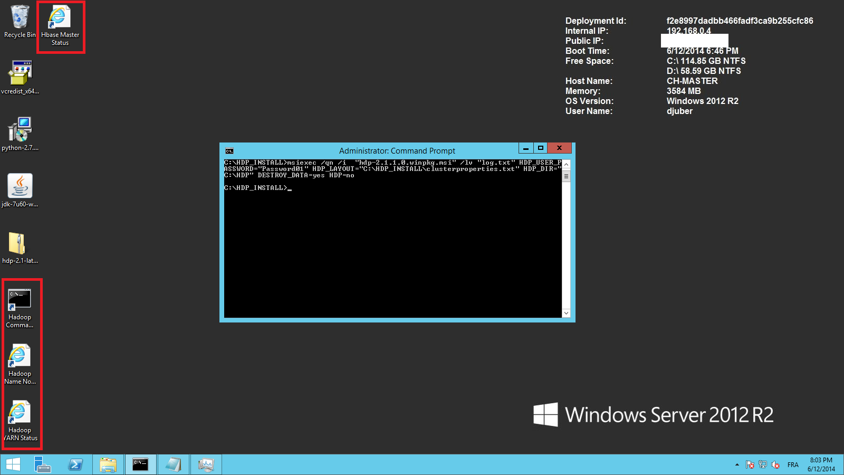Launch Server Manager from the taskbar
Viewport: 844px width, 475px height.
tap(43, 464)
